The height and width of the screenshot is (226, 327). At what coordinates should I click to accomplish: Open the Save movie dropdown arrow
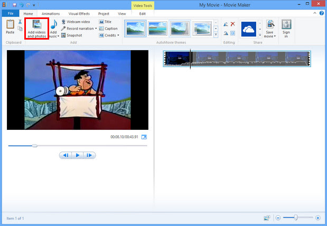[x=275, y=36]
